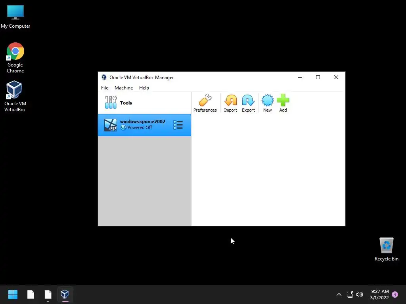Click the Powered Off status text
Screen dimensions: 406x304
140,127
